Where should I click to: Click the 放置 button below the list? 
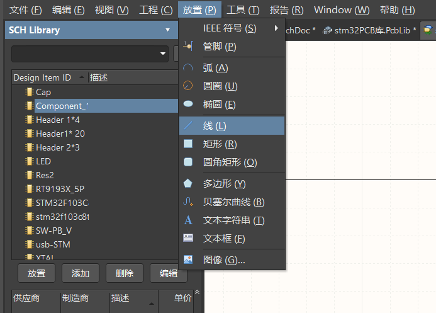[36, 273]
